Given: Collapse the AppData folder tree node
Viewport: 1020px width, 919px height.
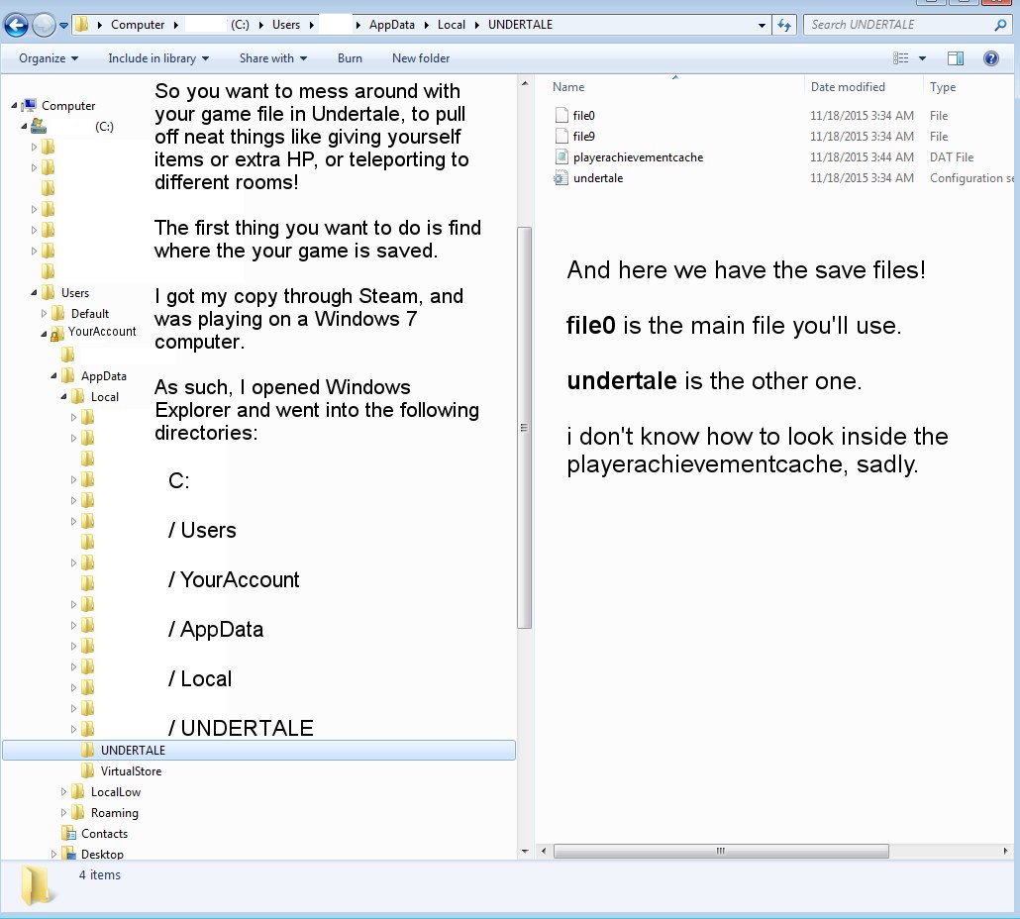Looking at the screenshot, I should (54, 376).
